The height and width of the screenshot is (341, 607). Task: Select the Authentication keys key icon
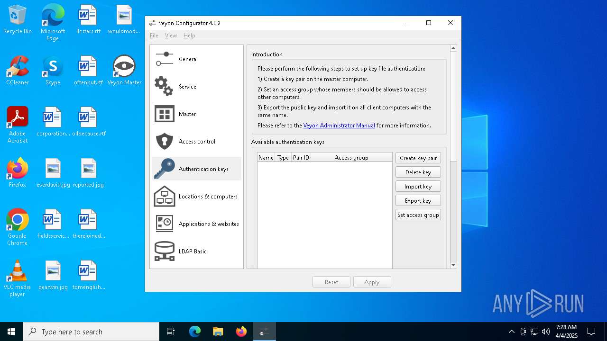click(165, 169)
